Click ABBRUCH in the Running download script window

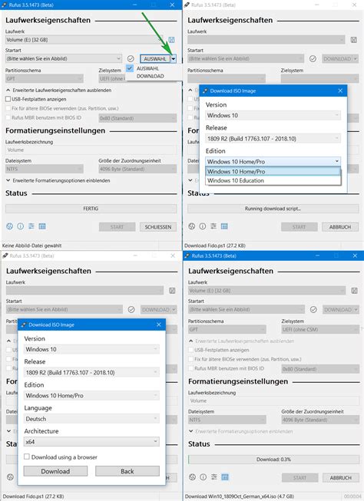[x=340, y=227]
